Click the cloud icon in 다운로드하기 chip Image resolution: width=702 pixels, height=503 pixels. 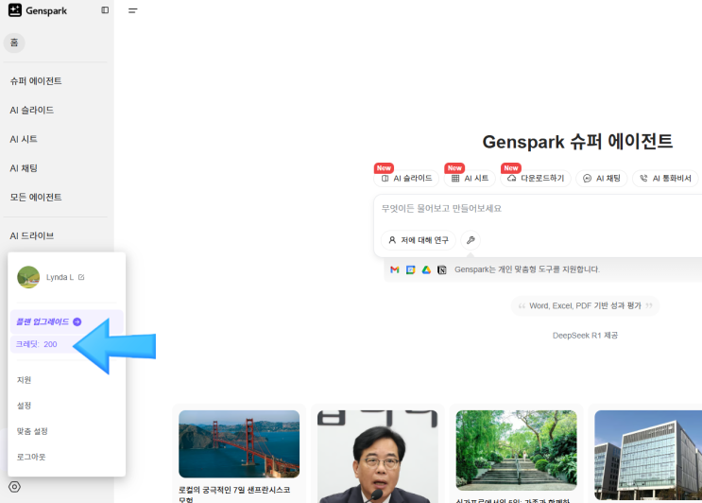tap(511, 179)
